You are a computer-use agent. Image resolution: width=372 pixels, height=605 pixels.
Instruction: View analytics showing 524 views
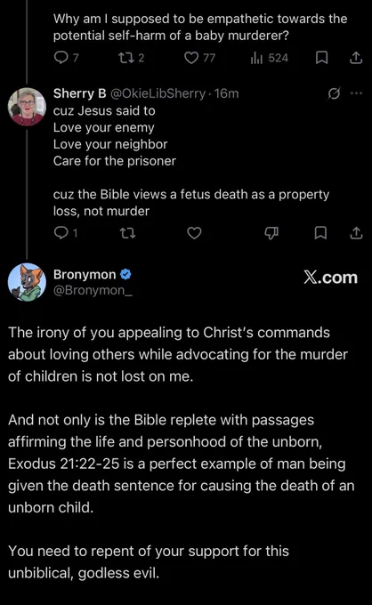tap(269, 58)
